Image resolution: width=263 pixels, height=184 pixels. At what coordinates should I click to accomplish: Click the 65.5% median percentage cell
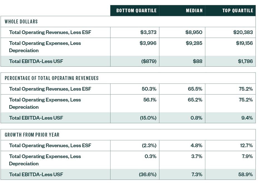tap(195, 89)
